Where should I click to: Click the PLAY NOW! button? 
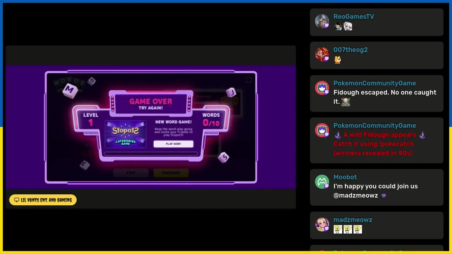click(173, 144)
